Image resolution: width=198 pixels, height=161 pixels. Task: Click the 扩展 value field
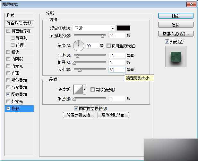click(117, 63)
